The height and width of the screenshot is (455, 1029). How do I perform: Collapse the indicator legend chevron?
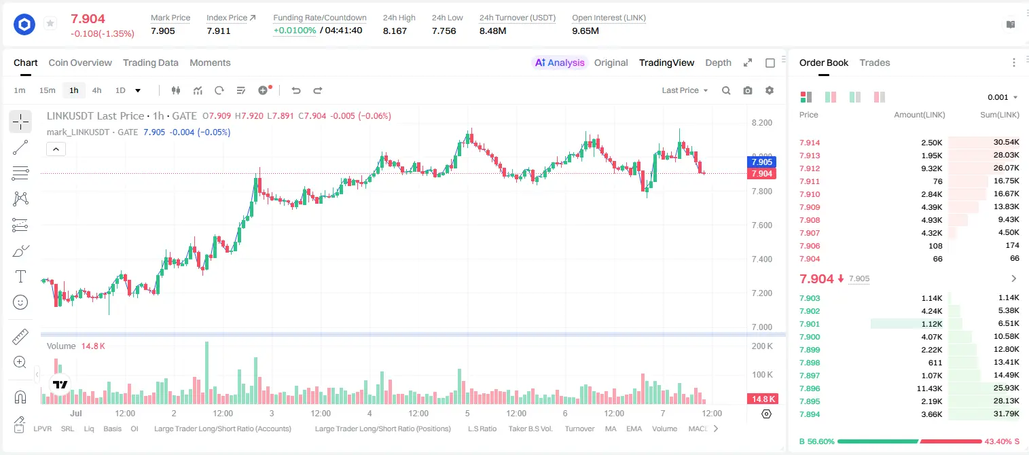tap(56, 149)
